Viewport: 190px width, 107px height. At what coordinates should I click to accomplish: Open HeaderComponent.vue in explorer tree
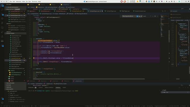(x=15, y=68)
